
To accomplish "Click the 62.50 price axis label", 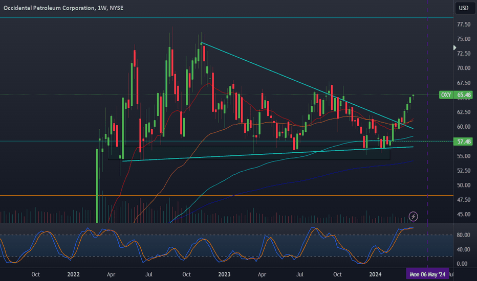I will pyautogui.click(x=464, y=112).
